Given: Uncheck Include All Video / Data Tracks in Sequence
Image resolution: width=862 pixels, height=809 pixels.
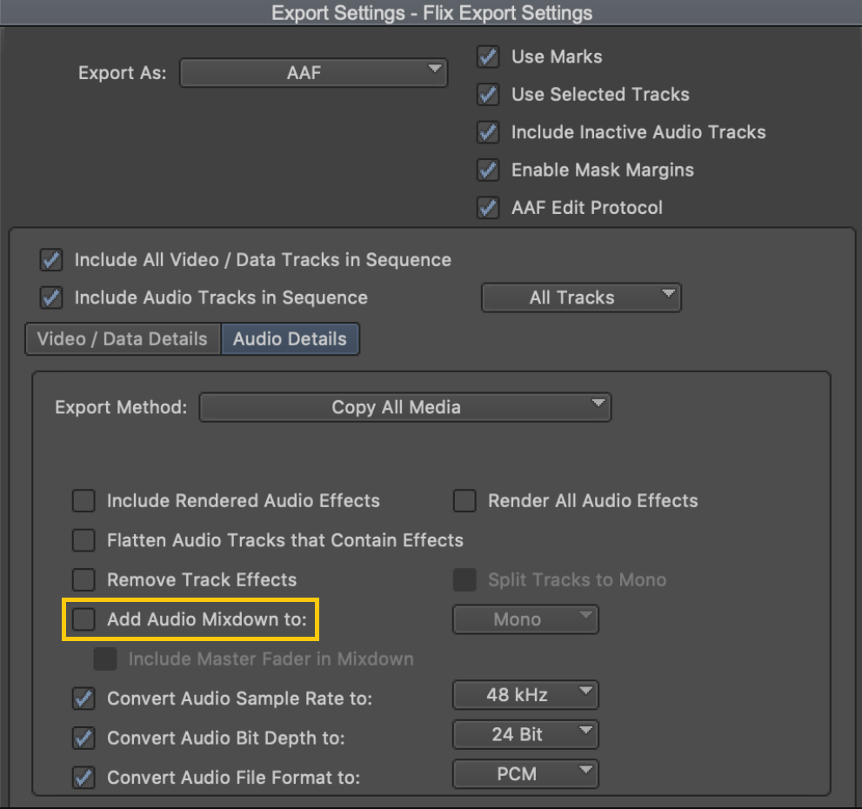Looking at the screenshot, I should click(51, 260).
